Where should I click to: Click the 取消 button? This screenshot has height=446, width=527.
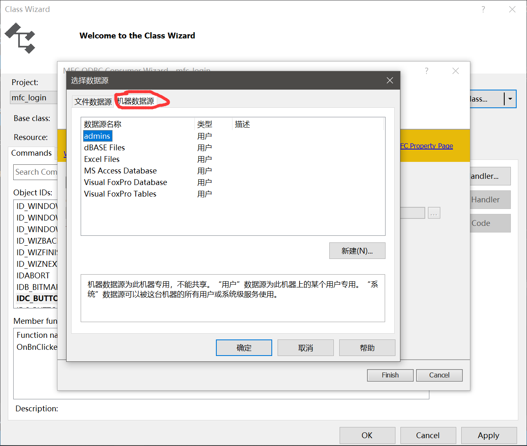[305, 348]
